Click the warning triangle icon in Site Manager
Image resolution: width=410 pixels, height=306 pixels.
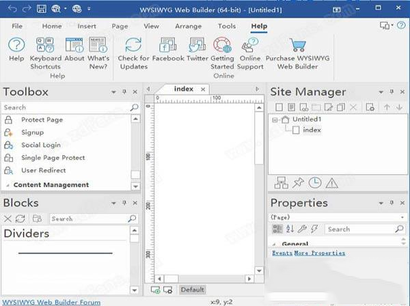[332, 183]
